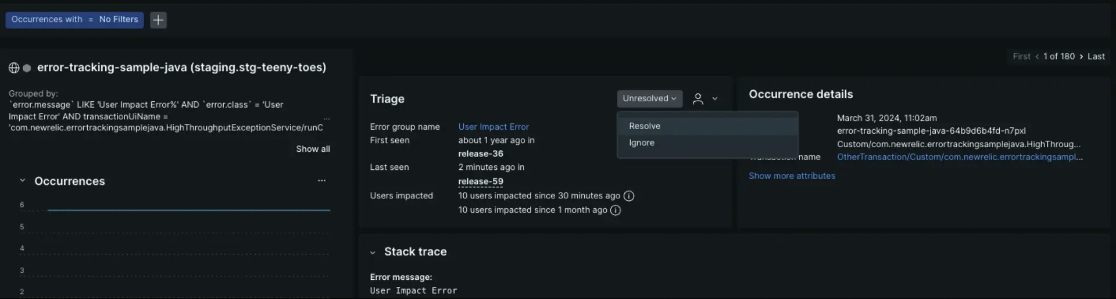The image size is (1116, 299).
Task: Click Show more attributes link
Action: pos(792,176)
